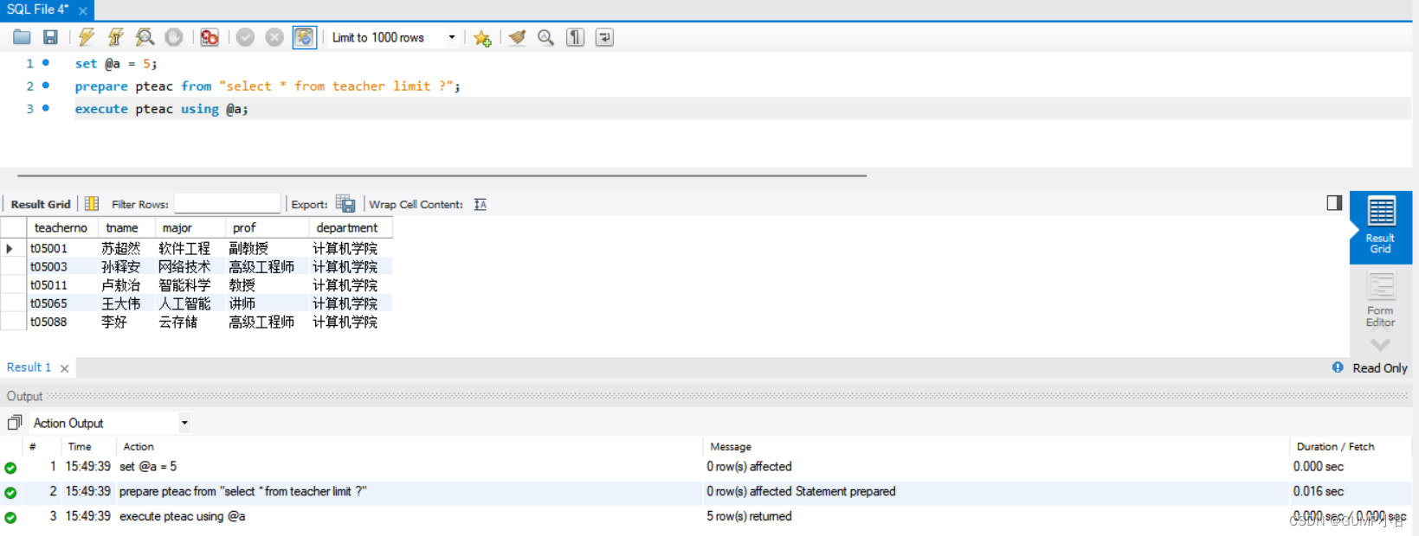Export recordset to external file
Viewport: 1419px width, 536px height.
coord(345,204)
